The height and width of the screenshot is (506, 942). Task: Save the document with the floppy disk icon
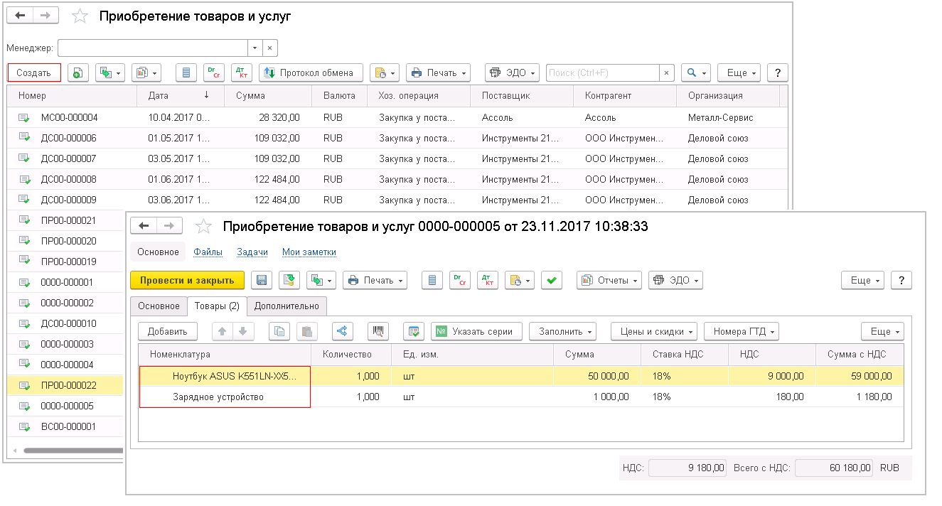262,281
